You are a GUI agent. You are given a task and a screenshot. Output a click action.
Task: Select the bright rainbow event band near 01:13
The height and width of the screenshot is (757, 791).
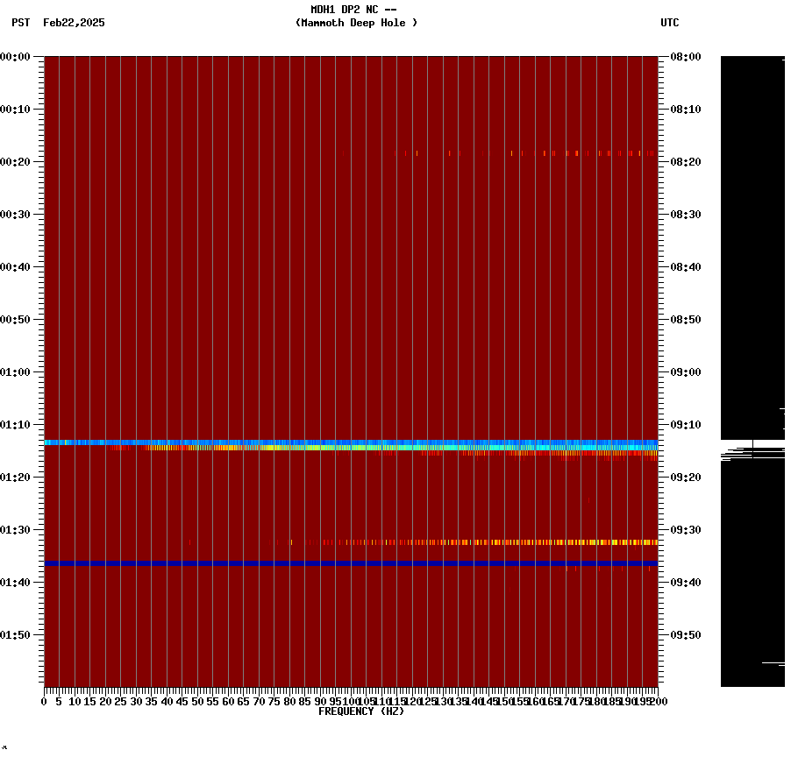click(351, 443)
